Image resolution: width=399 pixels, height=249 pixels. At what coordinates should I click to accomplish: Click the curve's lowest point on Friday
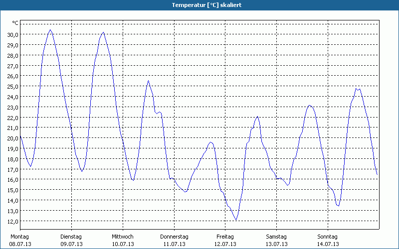[x=236, y=220]
